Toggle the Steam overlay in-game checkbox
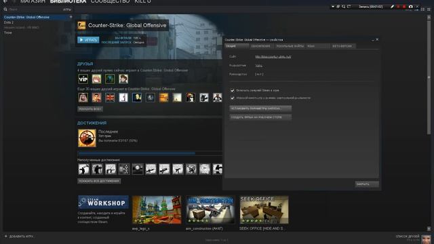434x244 pixels. (x=232, y=90)
